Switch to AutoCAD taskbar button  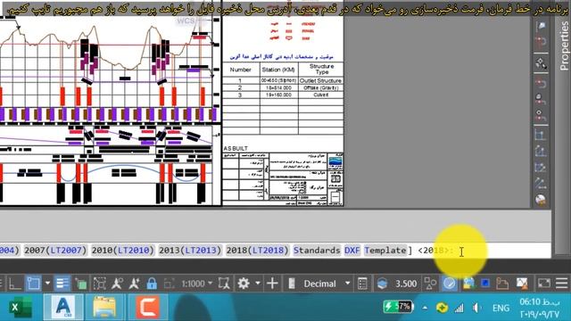pos(63,308)
